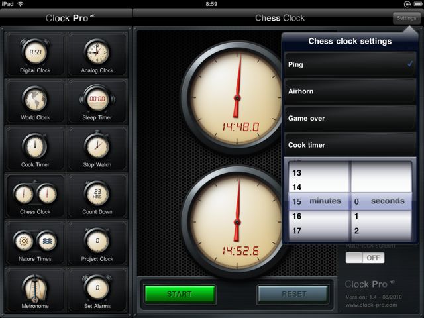
Task: Tap the Chess clock settings header
Action: [x=350, y=41]
